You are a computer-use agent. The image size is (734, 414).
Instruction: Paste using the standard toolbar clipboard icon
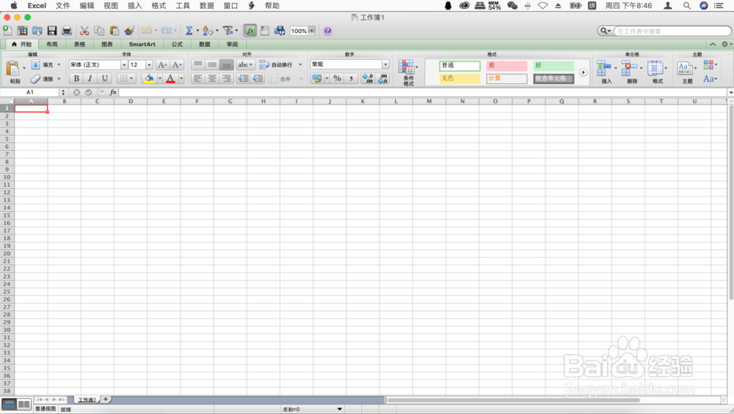click(115, 30)
